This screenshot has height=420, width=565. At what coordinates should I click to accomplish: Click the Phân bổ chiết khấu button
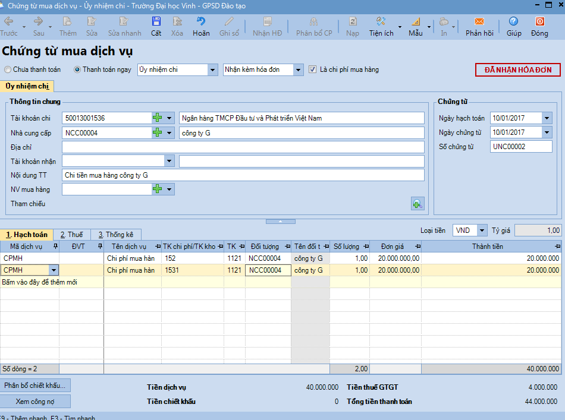point(35,385)
